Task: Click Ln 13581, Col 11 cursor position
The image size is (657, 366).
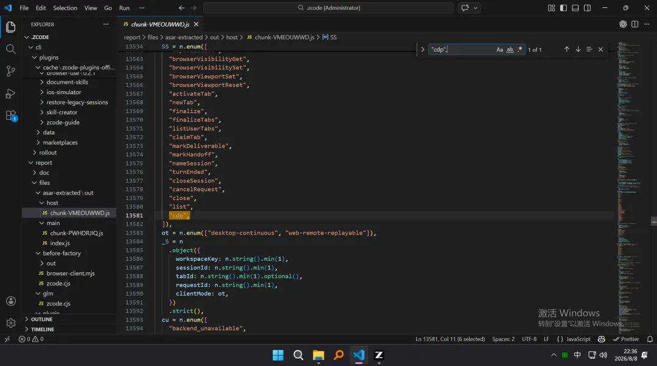Action: pyautogui.click(x=450, y=339)
